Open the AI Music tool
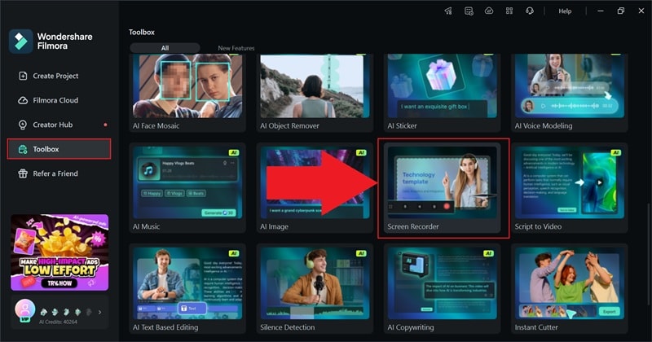Image resolution: width=652 pixels, height=342 pixels. click(x=187, y=188)
